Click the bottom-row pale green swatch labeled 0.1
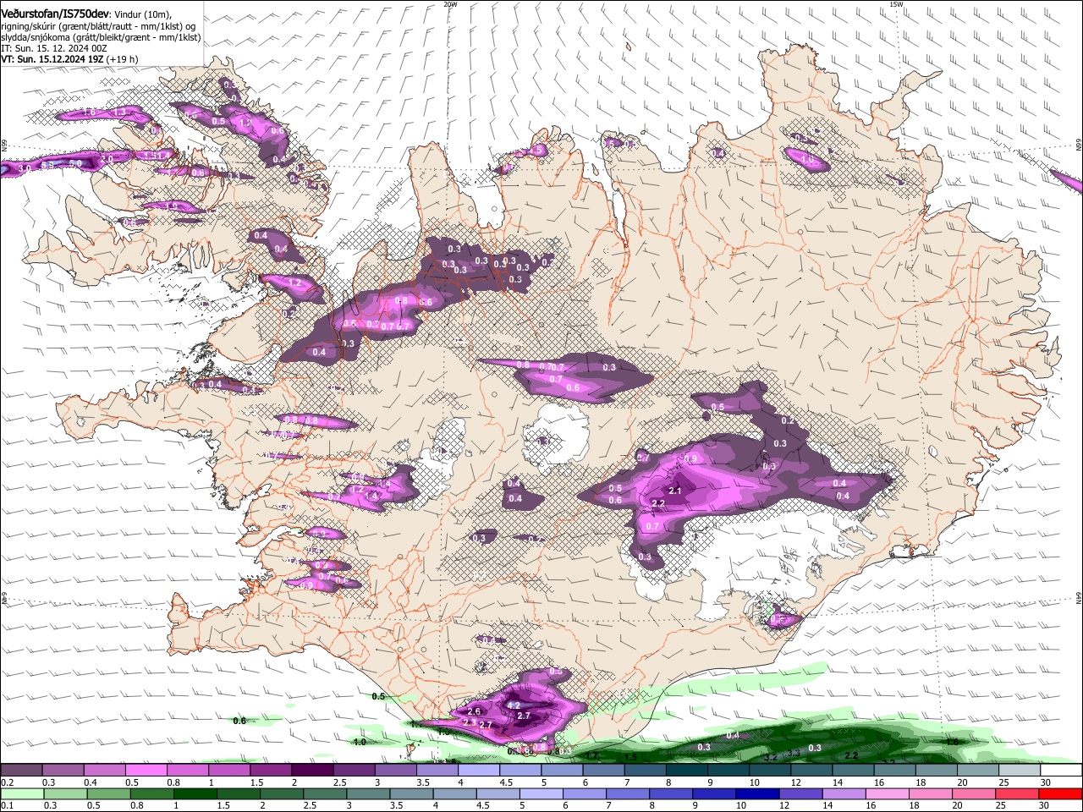The image size is (1083, 812). tap(22, 793)
